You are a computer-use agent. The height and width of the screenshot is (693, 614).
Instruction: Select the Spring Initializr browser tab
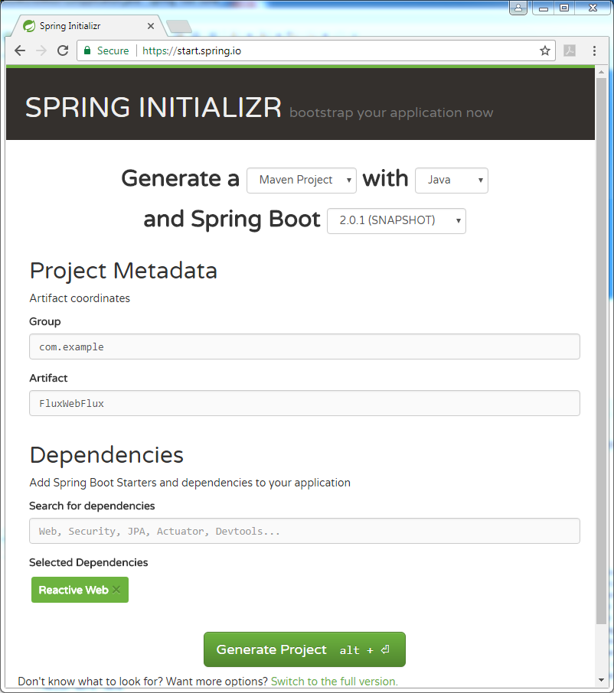[89, 26]
